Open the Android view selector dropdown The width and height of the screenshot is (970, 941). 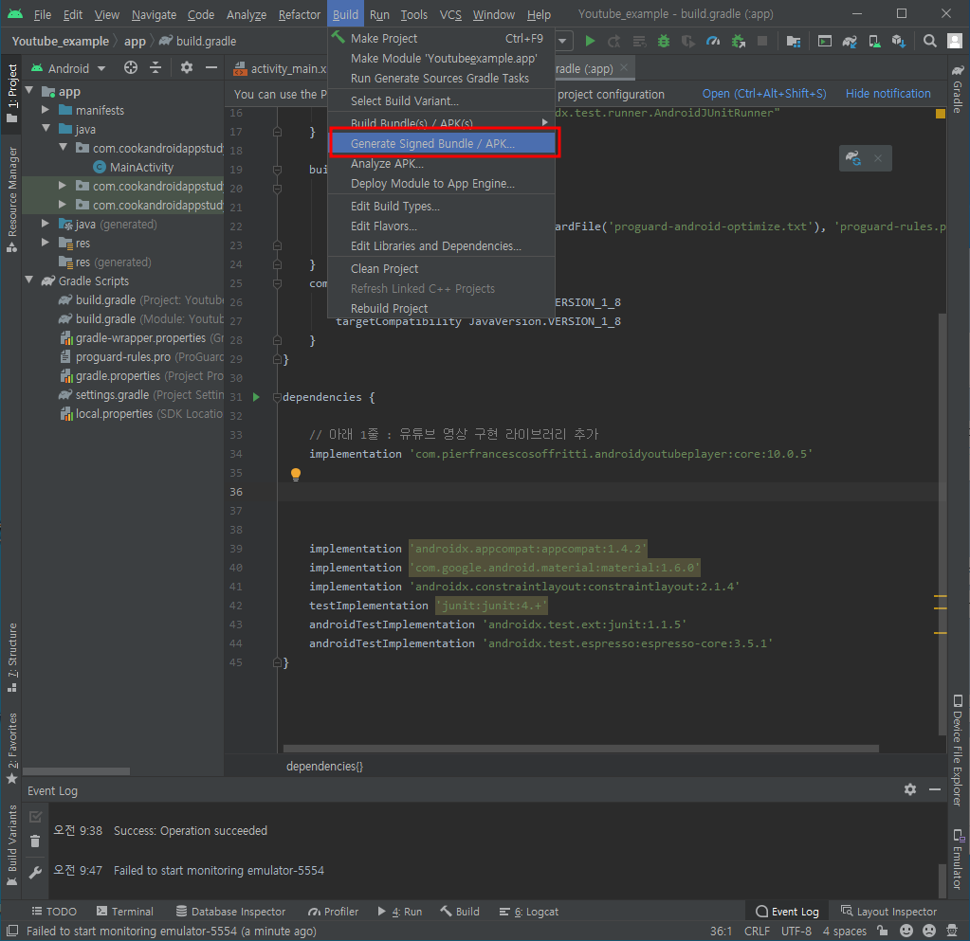(x=68, y=68)
